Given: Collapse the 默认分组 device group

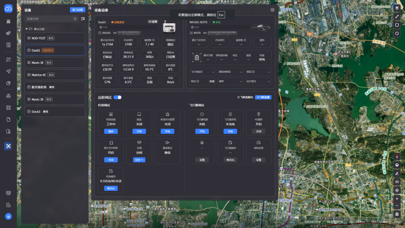Looking at the screenshot, I should [x=26, y=29].
